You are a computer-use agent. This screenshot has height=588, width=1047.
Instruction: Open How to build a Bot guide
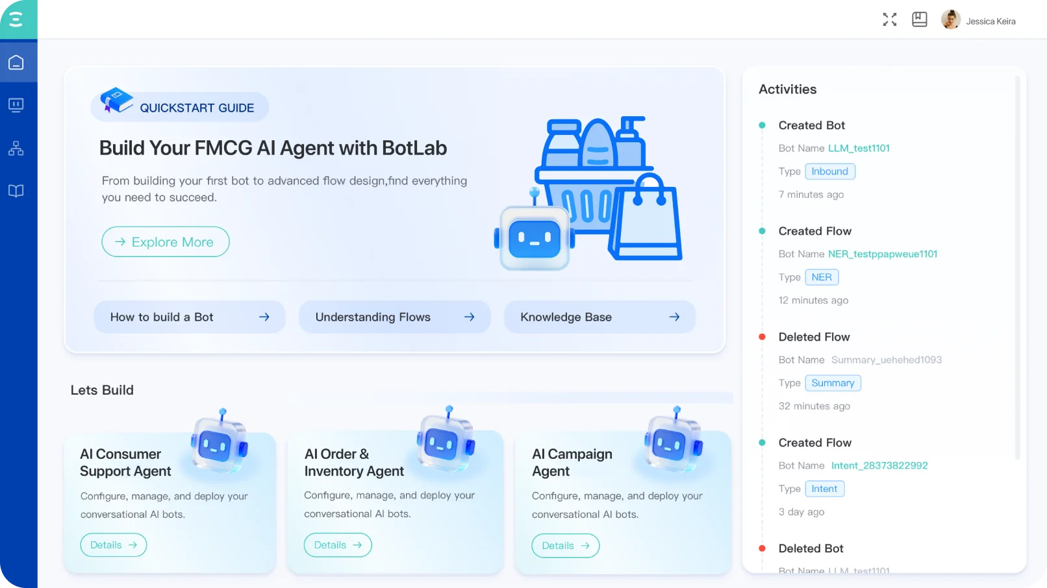tap(189, 317)
